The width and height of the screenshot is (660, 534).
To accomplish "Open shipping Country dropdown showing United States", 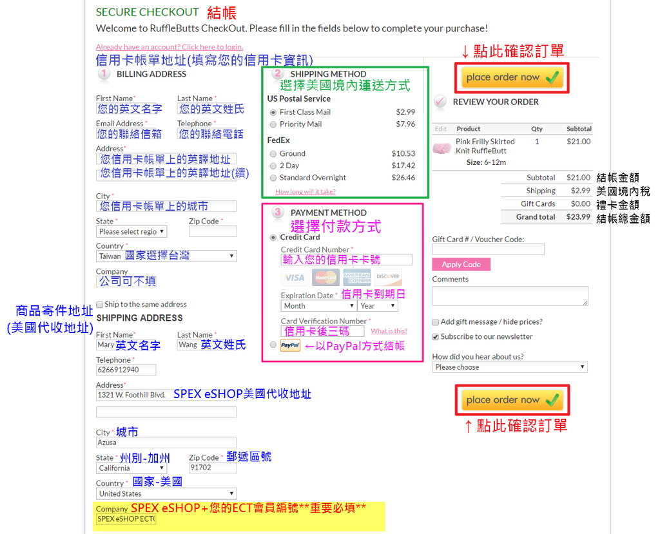I will coord(166,493).
